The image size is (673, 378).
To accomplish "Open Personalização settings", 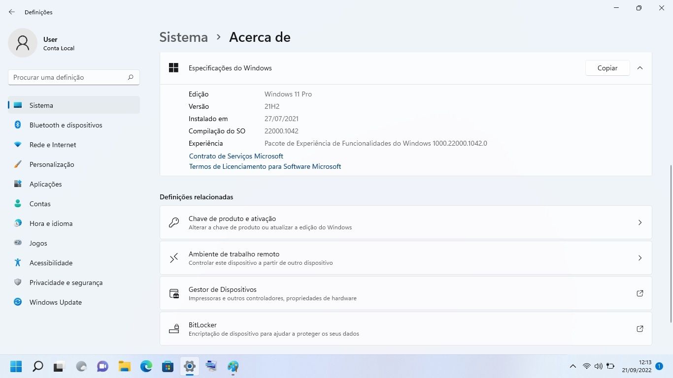I will tap(74, 164).
